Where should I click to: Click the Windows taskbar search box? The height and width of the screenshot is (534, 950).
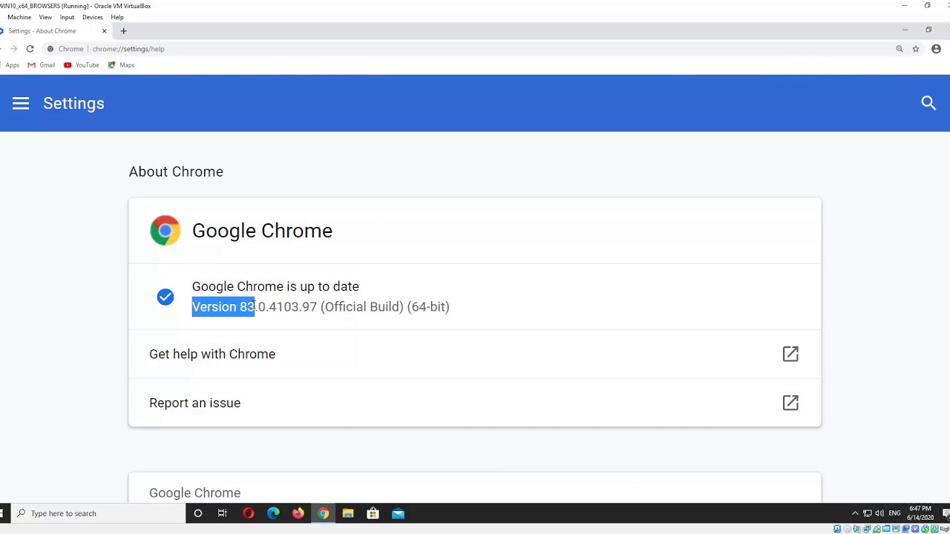[x=99, y=513]
